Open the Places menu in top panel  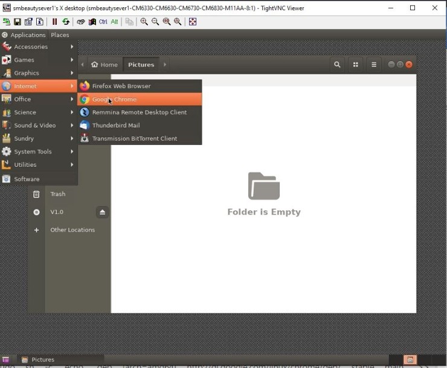(60, 35)
